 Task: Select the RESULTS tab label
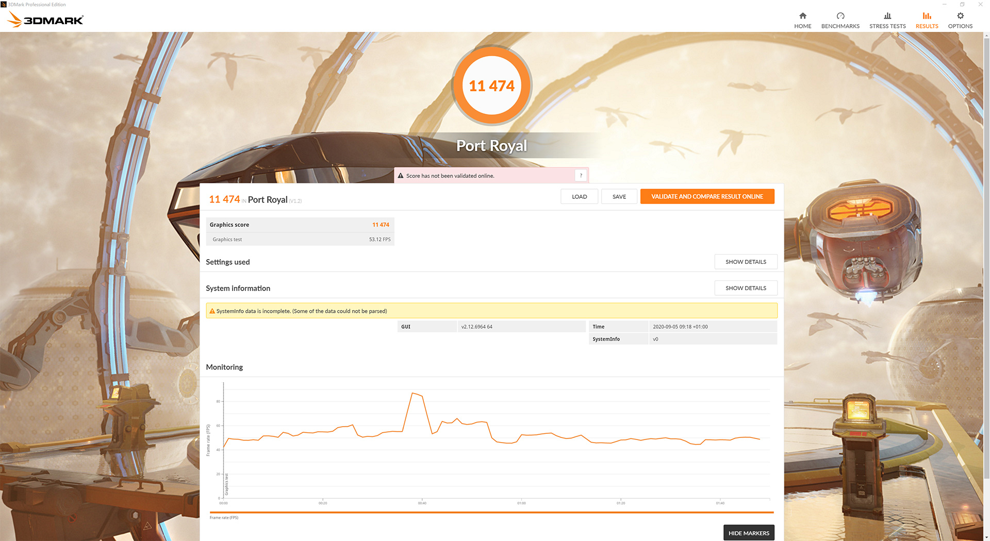tap(927, 26)
